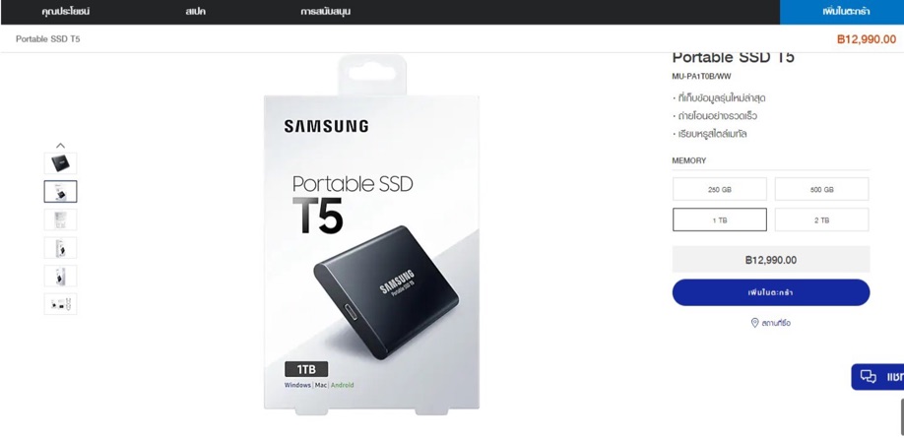
Task: Open the สถานที่ซื้อ where-to-buy link
Action: pos(775,323)
